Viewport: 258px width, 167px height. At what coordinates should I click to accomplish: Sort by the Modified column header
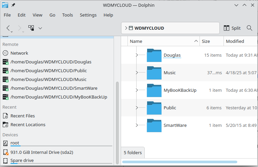click(x=240, y=41)
